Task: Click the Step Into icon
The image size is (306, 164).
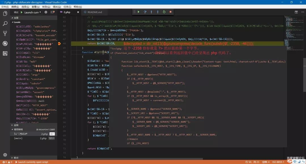Action: (151, 12)
